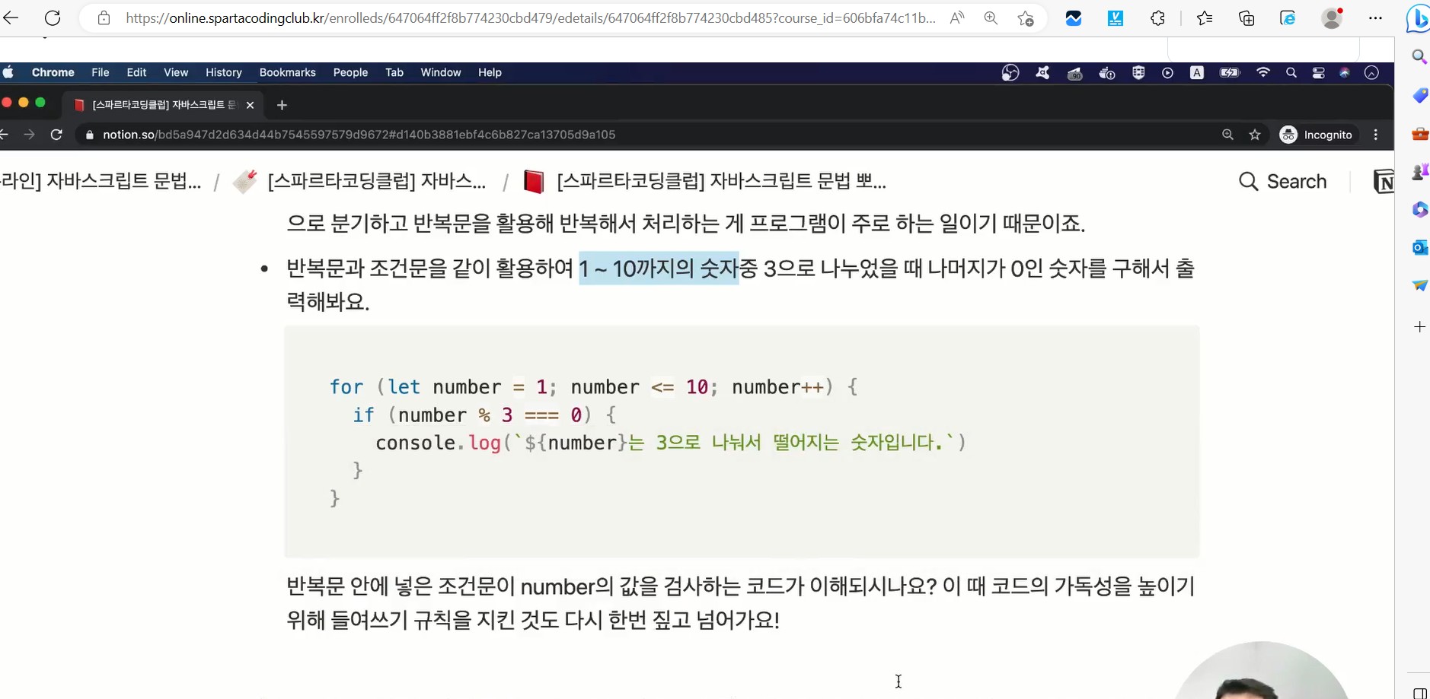Open Spotlight search in macOS menu bar
The width and height of the screenshot is (1430, 699).
pos(1291,73)
